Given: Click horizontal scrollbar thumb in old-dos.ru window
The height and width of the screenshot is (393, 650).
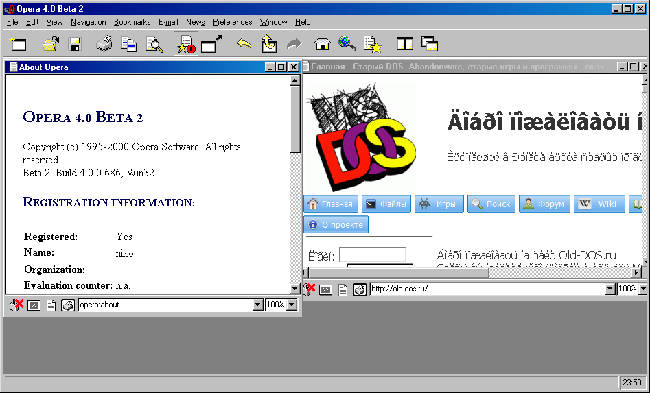Looking at the screenshot, I should coord(399,272).
